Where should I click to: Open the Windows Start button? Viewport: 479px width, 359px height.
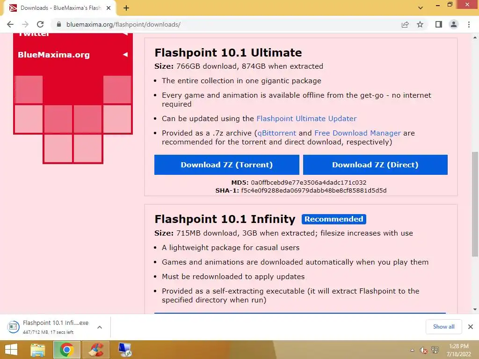point(11,350)
